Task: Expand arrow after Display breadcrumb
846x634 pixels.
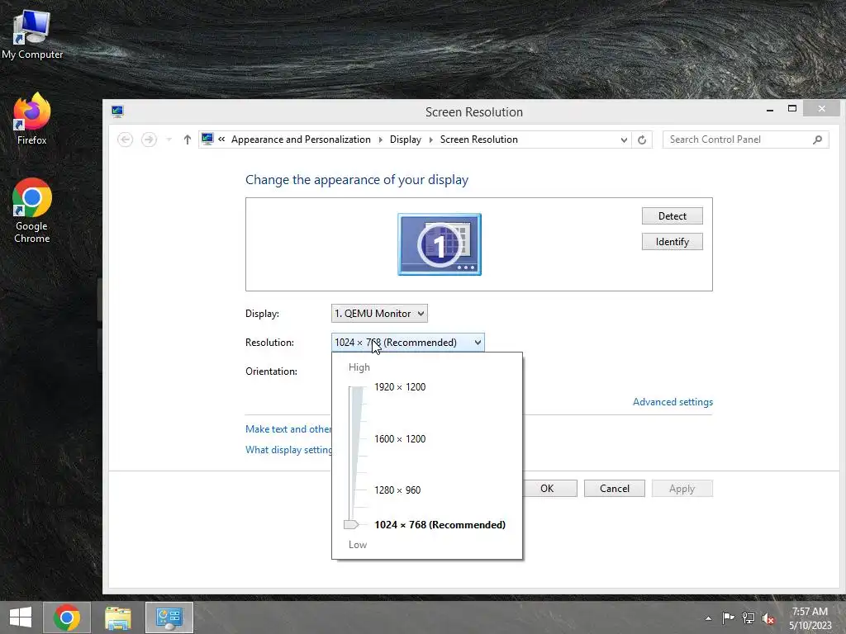Action: click(430, 140)
